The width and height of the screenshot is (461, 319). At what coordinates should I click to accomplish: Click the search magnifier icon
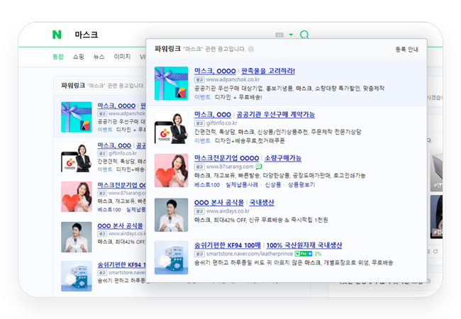pos(304,35)
